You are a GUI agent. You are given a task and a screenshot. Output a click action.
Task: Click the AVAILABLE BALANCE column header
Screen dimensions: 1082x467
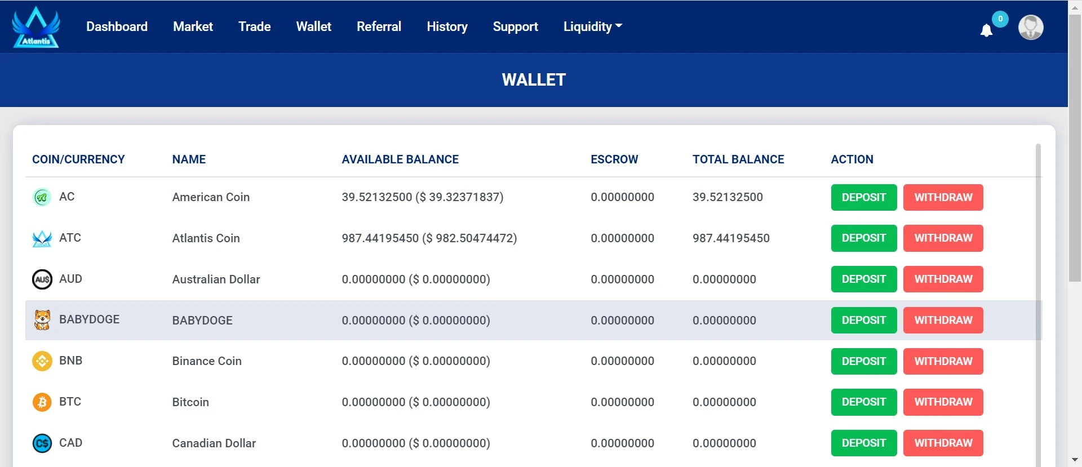400,159
